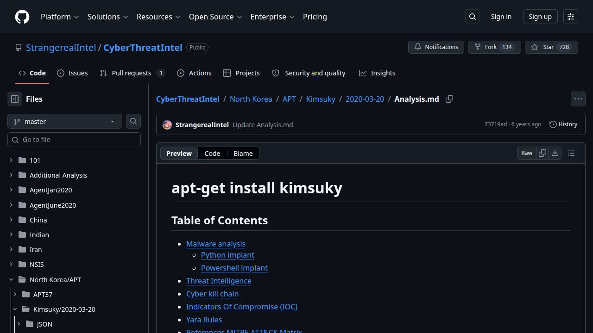593x333 pixels.
Task: Collapse the North Korea/APT folder chevron
Action: (x=11, y=279)
